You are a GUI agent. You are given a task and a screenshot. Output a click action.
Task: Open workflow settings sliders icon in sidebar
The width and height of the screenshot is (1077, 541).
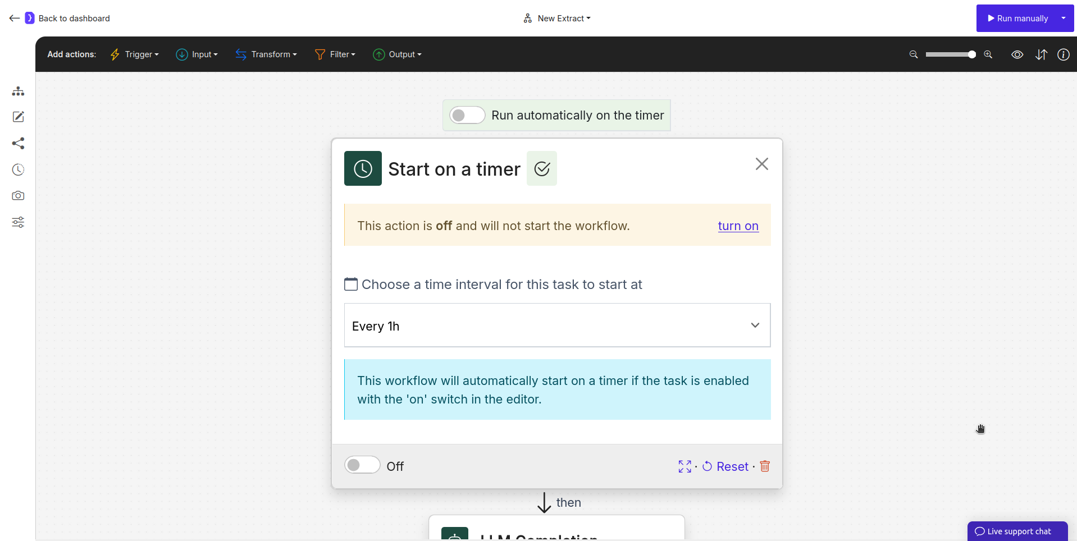click(18, 222)
